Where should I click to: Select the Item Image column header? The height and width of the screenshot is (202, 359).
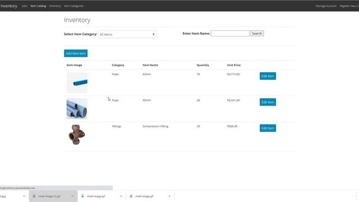(x=74, y=65)
